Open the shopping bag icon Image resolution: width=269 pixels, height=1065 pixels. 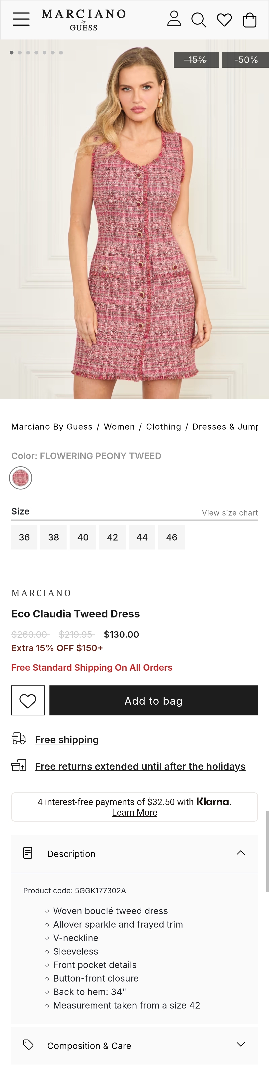250,20
